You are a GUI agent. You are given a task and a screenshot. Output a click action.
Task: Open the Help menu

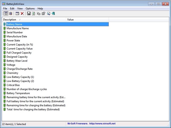(40, 9)
